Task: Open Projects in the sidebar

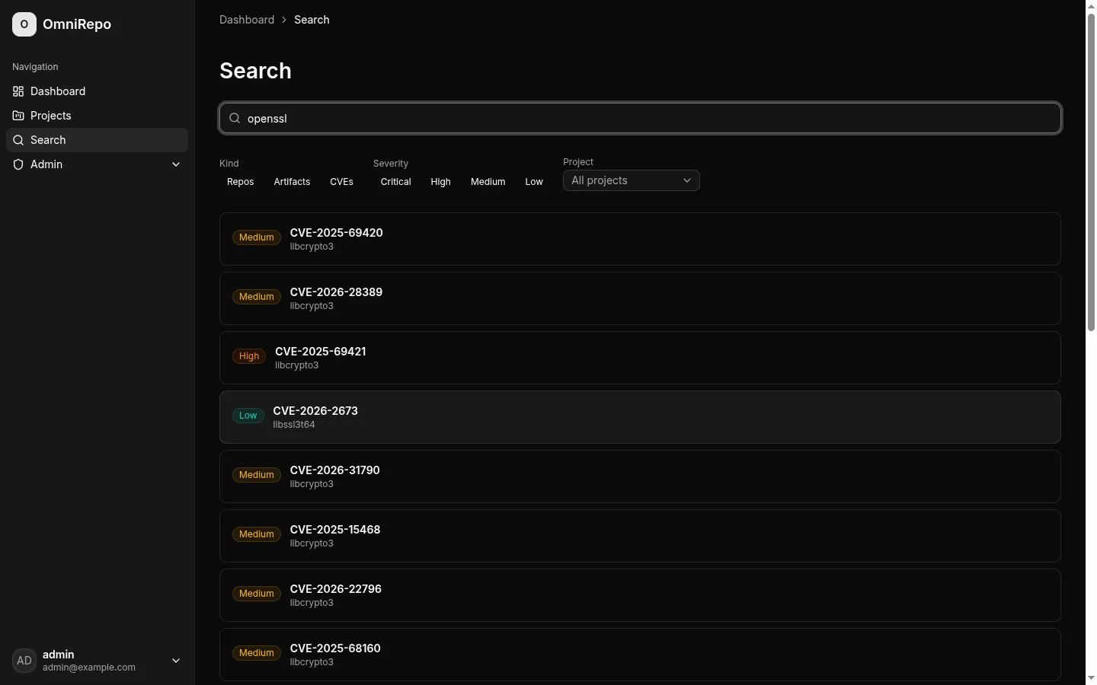Action: point(97,116)
